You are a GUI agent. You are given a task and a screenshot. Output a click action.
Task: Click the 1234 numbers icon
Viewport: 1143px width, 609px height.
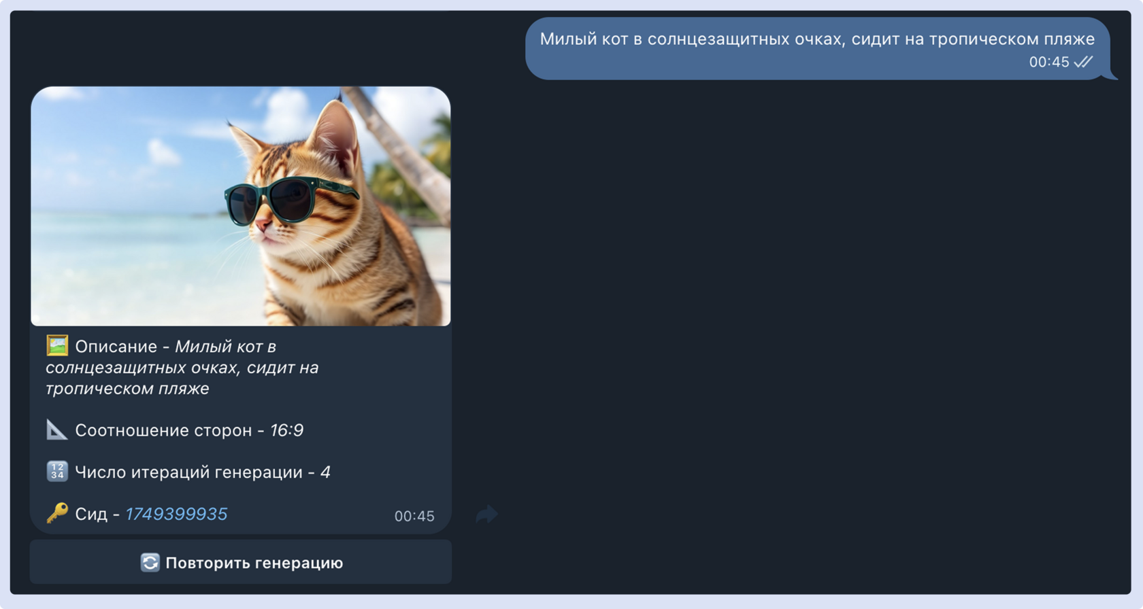(57, 471)
